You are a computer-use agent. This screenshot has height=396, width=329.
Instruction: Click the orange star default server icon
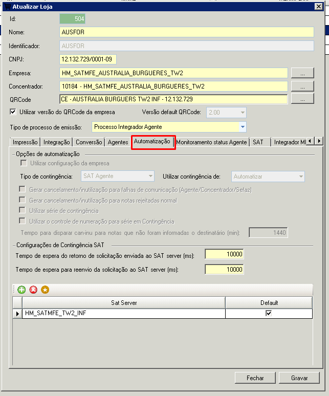pyautogui.click(x=45, y=290)
